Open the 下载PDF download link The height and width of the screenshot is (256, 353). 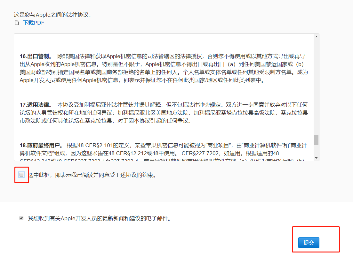[x=33, y=23]
